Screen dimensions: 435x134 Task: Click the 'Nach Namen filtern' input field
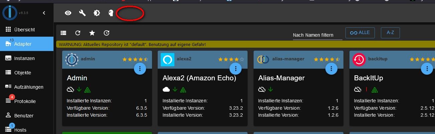point(317,35)
